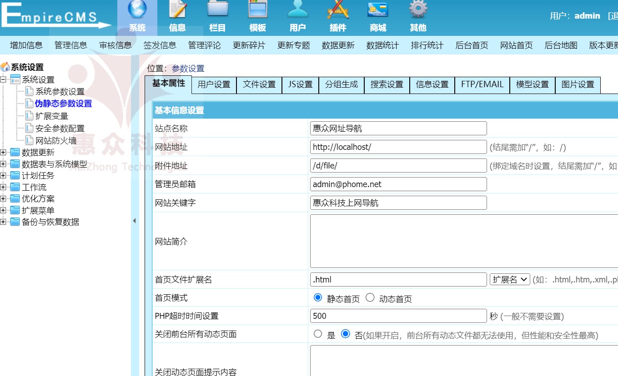Click the 参数设置 breadcrumb link

[188, 69]
